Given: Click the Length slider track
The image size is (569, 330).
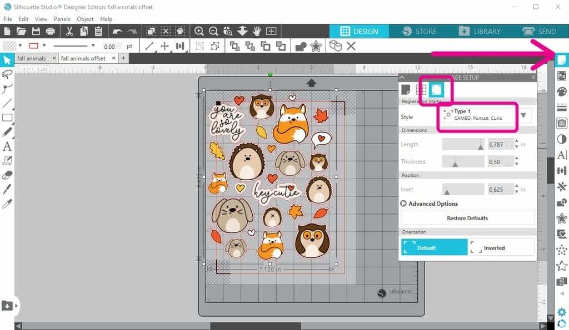Looking at the screenshot, I should pyautogui.click(x=463, y=145).
